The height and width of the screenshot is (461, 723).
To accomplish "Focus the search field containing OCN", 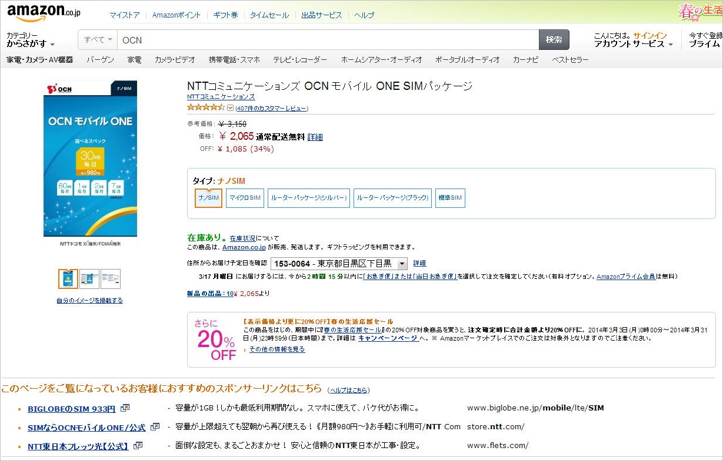I will point(328,40).
